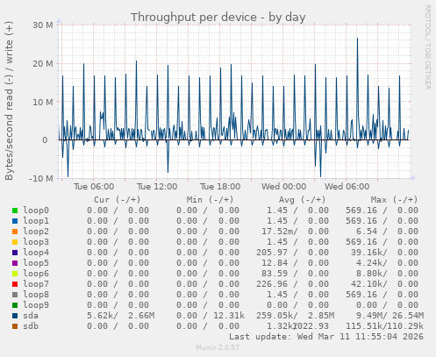Click the loop4 average value 205.97
This screenshot has width=436, height=357.
pyautogui.click(x=272, y=253)
